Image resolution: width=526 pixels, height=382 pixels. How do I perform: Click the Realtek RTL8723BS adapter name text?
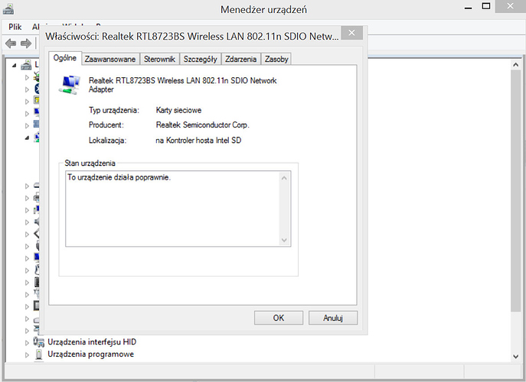coord(182,85)
